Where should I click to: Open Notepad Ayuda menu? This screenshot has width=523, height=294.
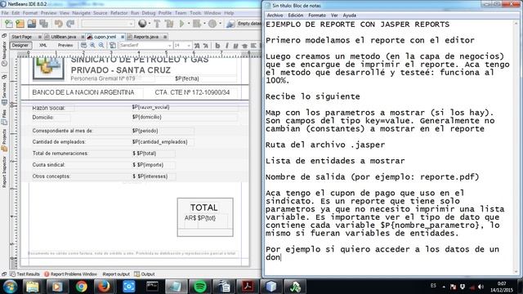pyautogui.click(x=349, y=16)
